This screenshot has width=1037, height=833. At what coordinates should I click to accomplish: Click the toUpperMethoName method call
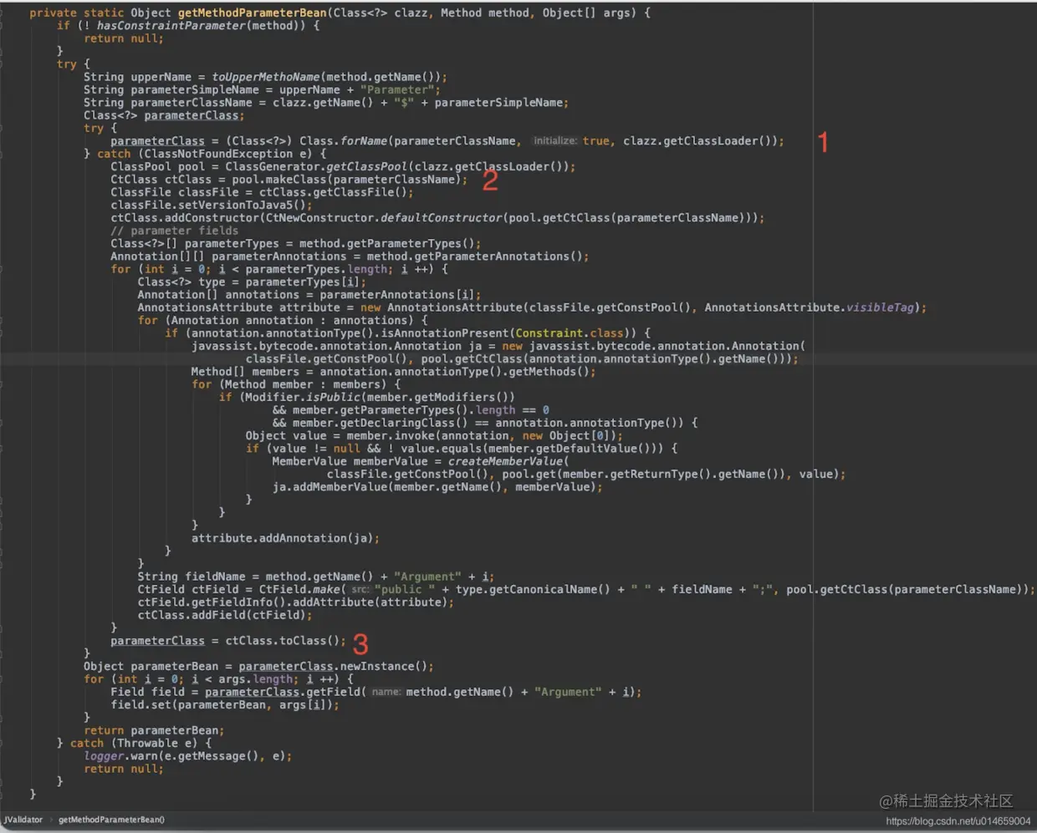[x=266, y=77]
